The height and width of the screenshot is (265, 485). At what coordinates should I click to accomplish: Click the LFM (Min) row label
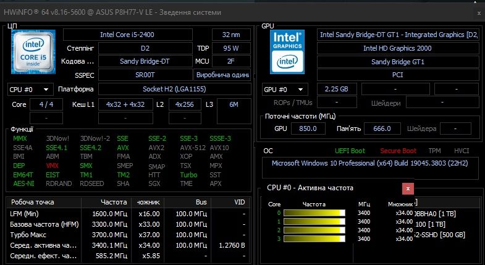click(24, 214)
